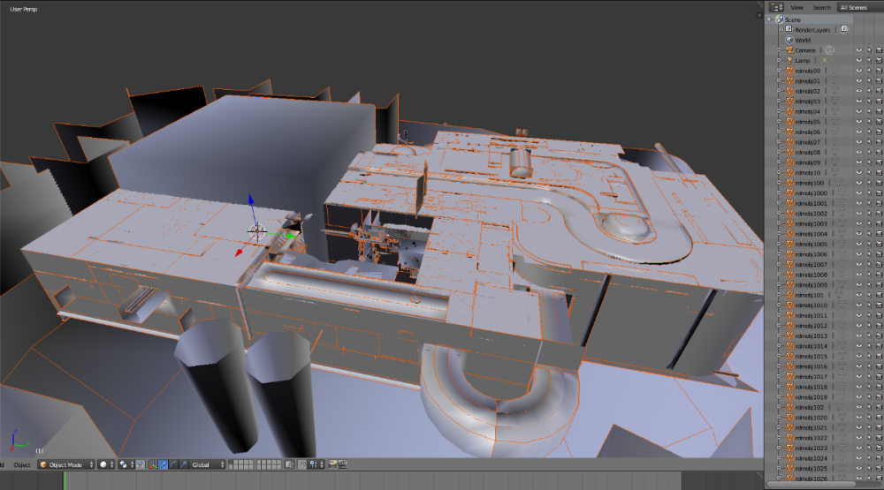Click the Camera object icon in outliner
This screenshot has width=884, height=490.
pyautogui.click(x=789, y=50)
